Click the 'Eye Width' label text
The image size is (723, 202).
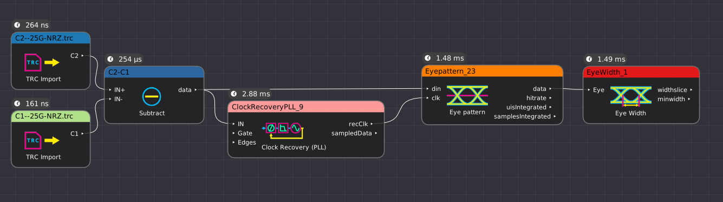coord(630,113)
